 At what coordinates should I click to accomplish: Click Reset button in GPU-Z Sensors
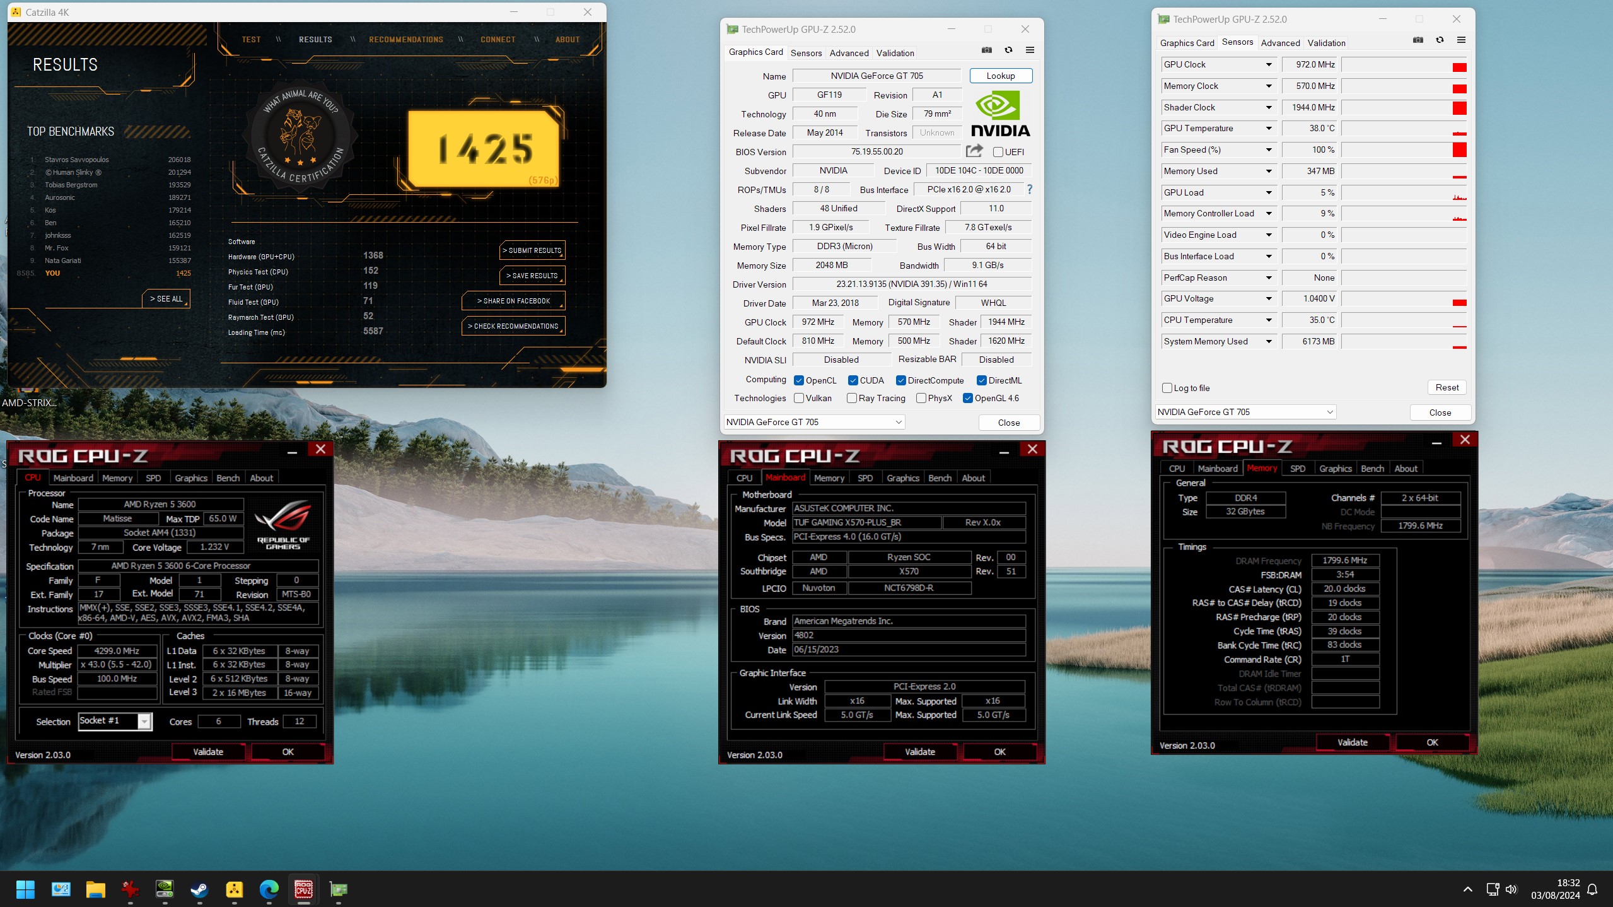click(1447, 387)
